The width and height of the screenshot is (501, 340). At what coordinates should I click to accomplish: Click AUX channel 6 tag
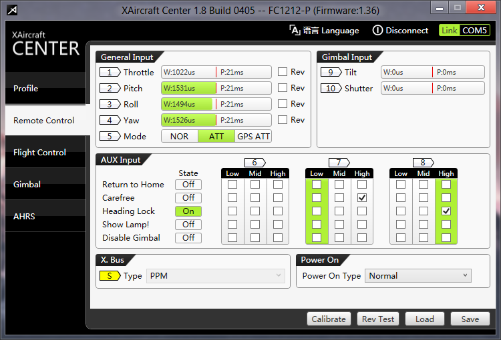(x=255, y=163)
